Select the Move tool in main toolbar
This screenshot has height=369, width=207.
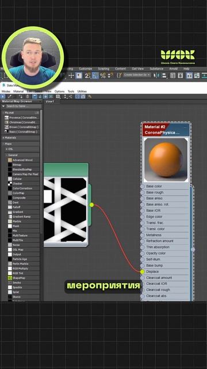pyautogui.click(x=71, y=76)
